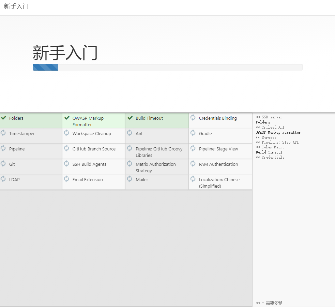The width and height of the screenshot is (335, 307).
Task: Select the SSH Build Agents label
Action: point(89,164)
